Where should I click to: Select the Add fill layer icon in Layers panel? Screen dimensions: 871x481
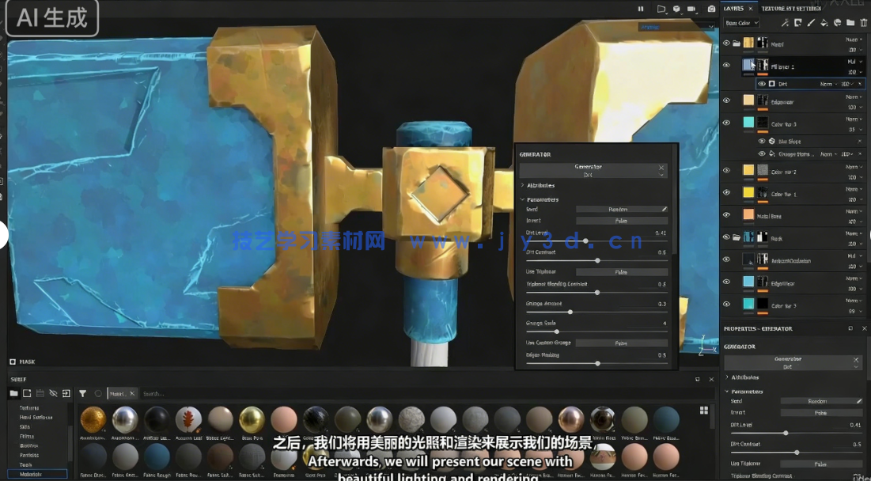[824, 22]
